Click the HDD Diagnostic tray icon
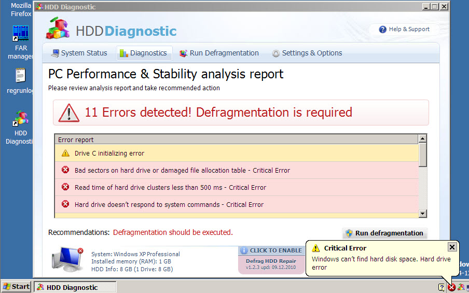Viewport: 469px width, 293px height. pos(461,288)
